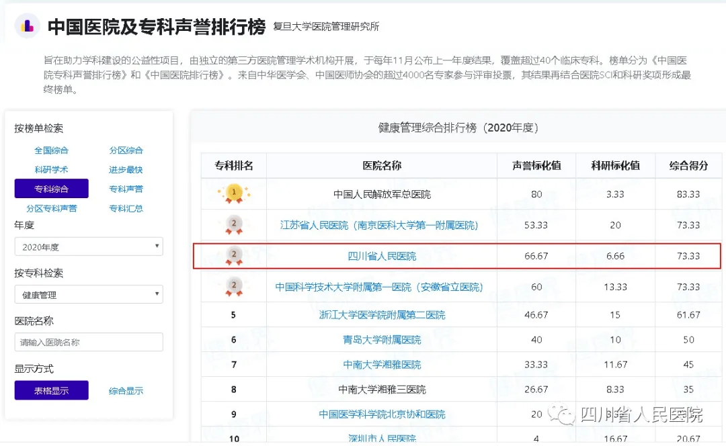Screen dimensions: 726x446
Task: Click the 66.67 reputation value cell
Action: tap(536, 256)
